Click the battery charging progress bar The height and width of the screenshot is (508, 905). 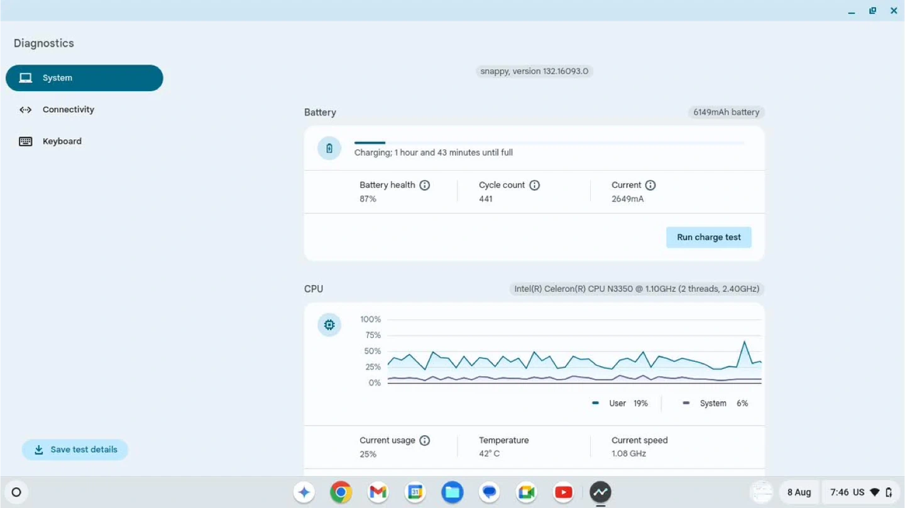(x=549, y=143)
